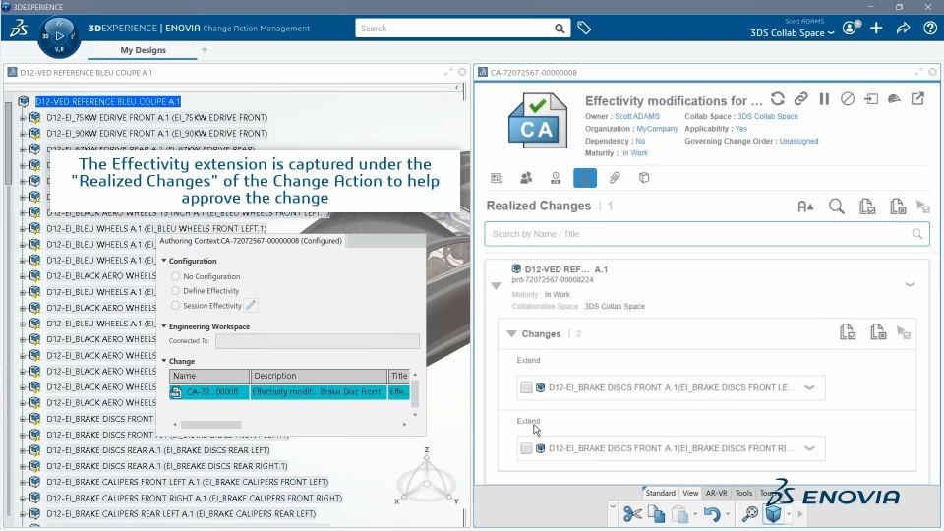The width and height of the screenshot is (944, 531).
Task: Open the 3DS Collab Space dropdown in top bar
Action: pyautogui.click(x=793, y=33)
